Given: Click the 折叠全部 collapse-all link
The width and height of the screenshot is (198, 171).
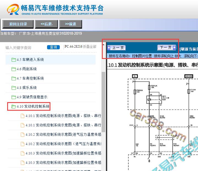Looking at the screenshot, I should (90, 47).
